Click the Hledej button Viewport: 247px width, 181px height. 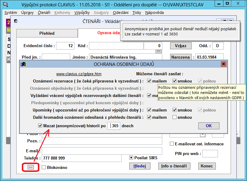[x=140, y=166]
